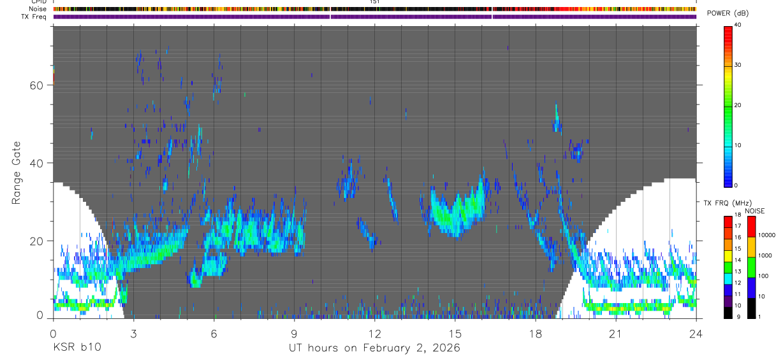Click the 'Noise' row label at top
783x361 pixels.
(38, 9)
